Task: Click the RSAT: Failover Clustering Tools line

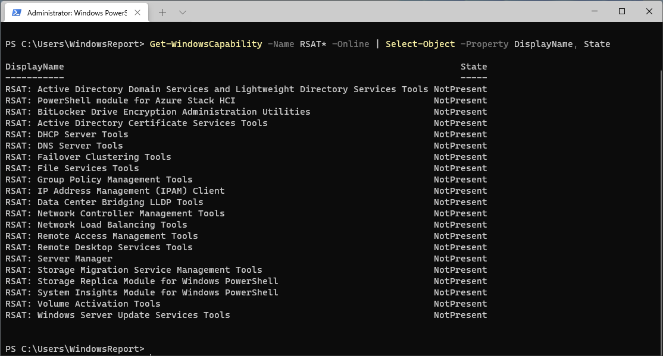Action: point(87,156)
